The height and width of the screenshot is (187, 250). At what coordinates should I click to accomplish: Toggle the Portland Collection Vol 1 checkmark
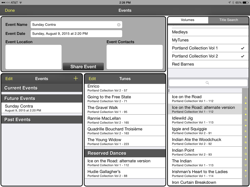pyautogui.click(x=242, y=48)
